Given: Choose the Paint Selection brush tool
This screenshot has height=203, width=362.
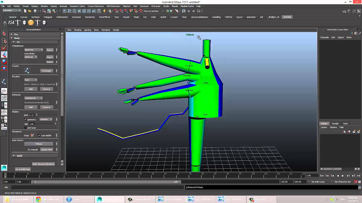Looking at the screenshot, I should point(4,48).
